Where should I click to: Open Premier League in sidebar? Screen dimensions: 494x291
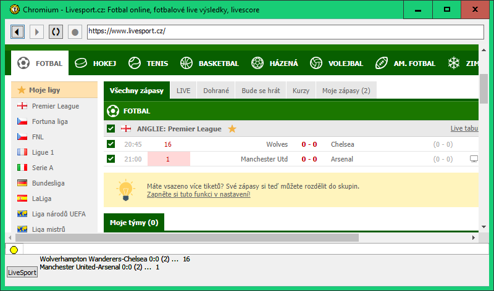pyautogui.click(x=56, y=106)
